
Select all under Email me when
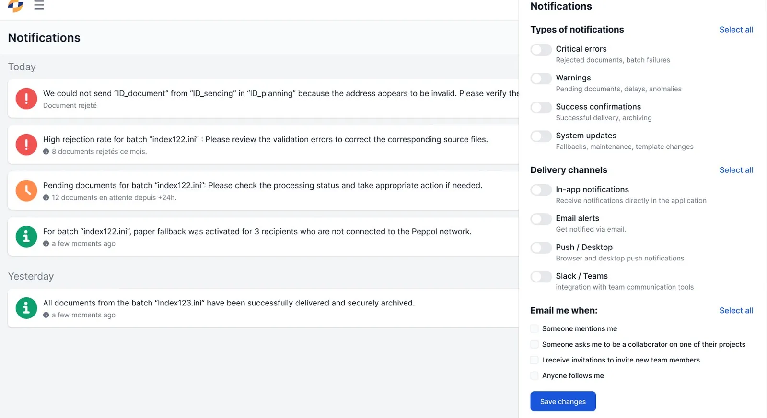tap(736, 310)
